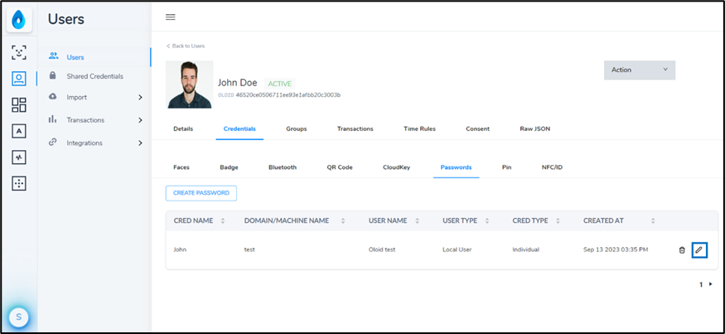Open the Action dropdown
The width and height of the screenshot is (725, 334).
pyautogui.click(x=640, y=70)
